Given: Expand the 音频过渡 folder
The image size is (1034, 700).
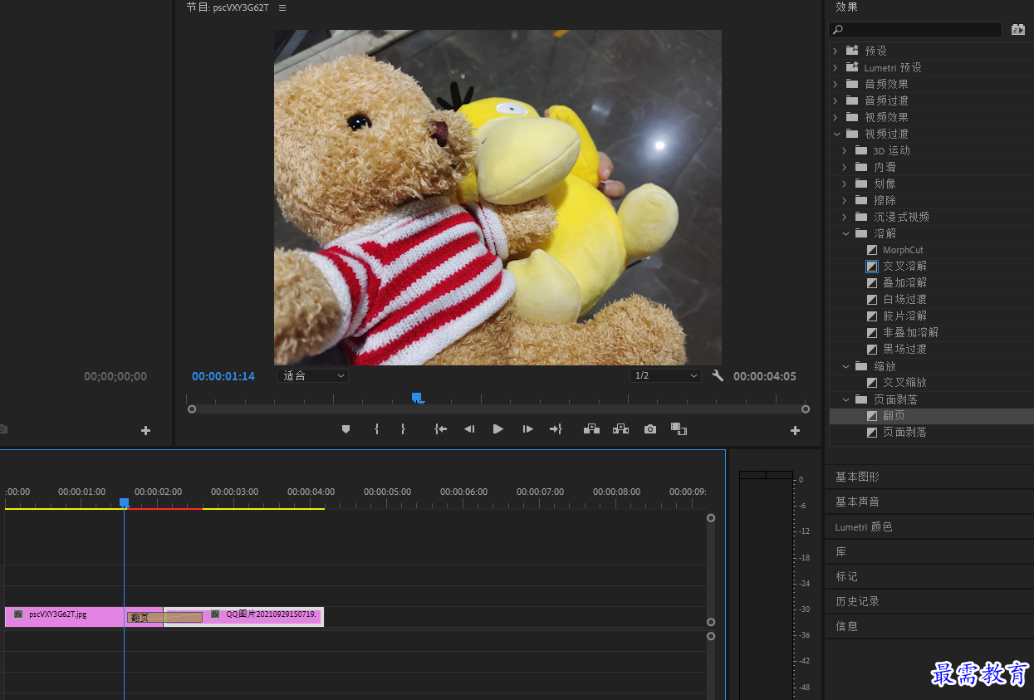Looking at the screenshot, I should click(836, 100).
